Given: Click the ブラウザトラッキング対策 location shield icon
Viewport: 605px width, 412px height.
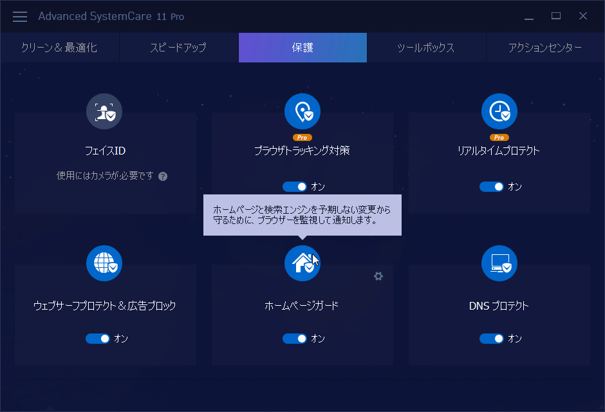Looking at the screenshot, I should (302, 111).
